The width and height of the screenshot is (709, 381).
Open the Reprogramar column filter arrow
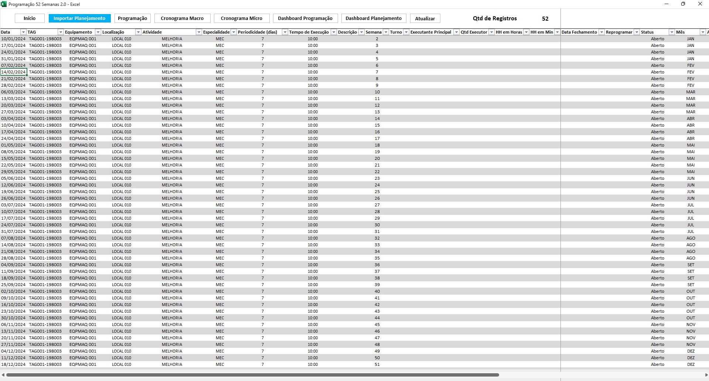[637, 32]
